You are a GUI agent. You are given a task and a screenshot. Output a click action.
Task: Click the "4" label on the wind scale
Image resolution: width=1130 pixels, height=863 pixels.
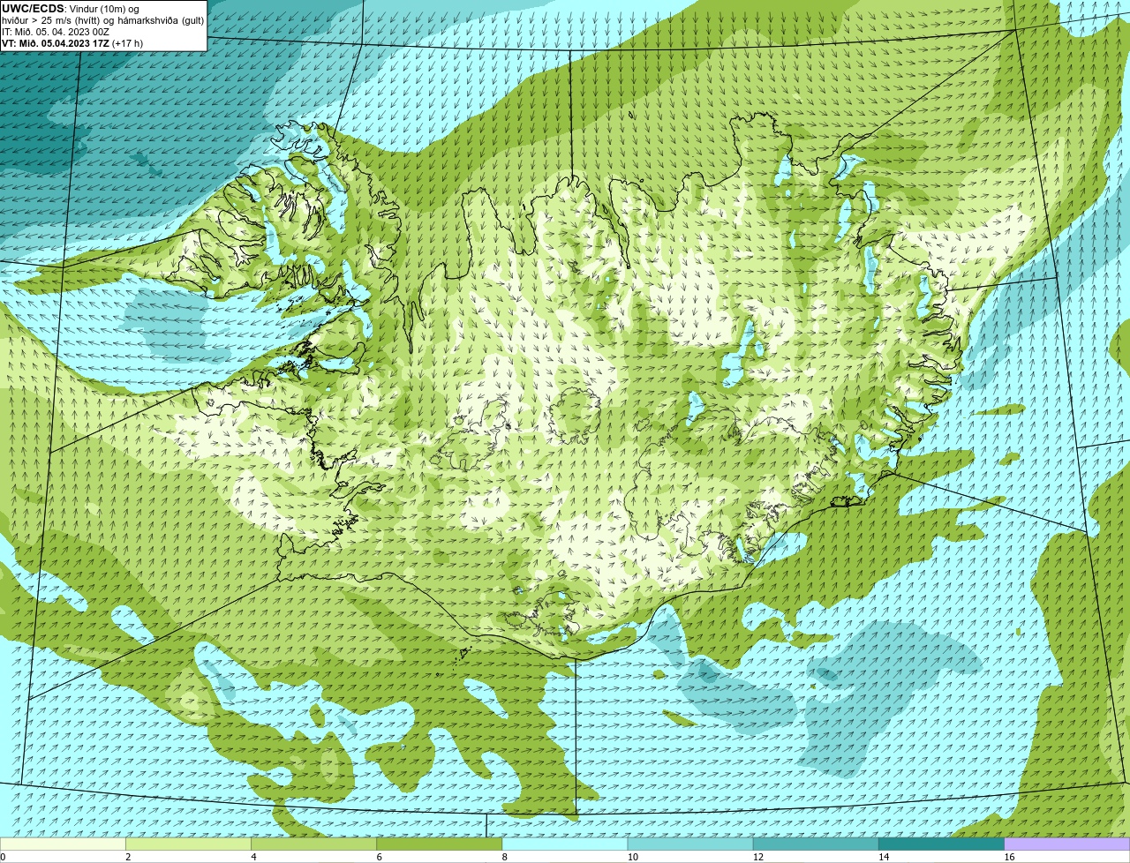pos(253,857)
